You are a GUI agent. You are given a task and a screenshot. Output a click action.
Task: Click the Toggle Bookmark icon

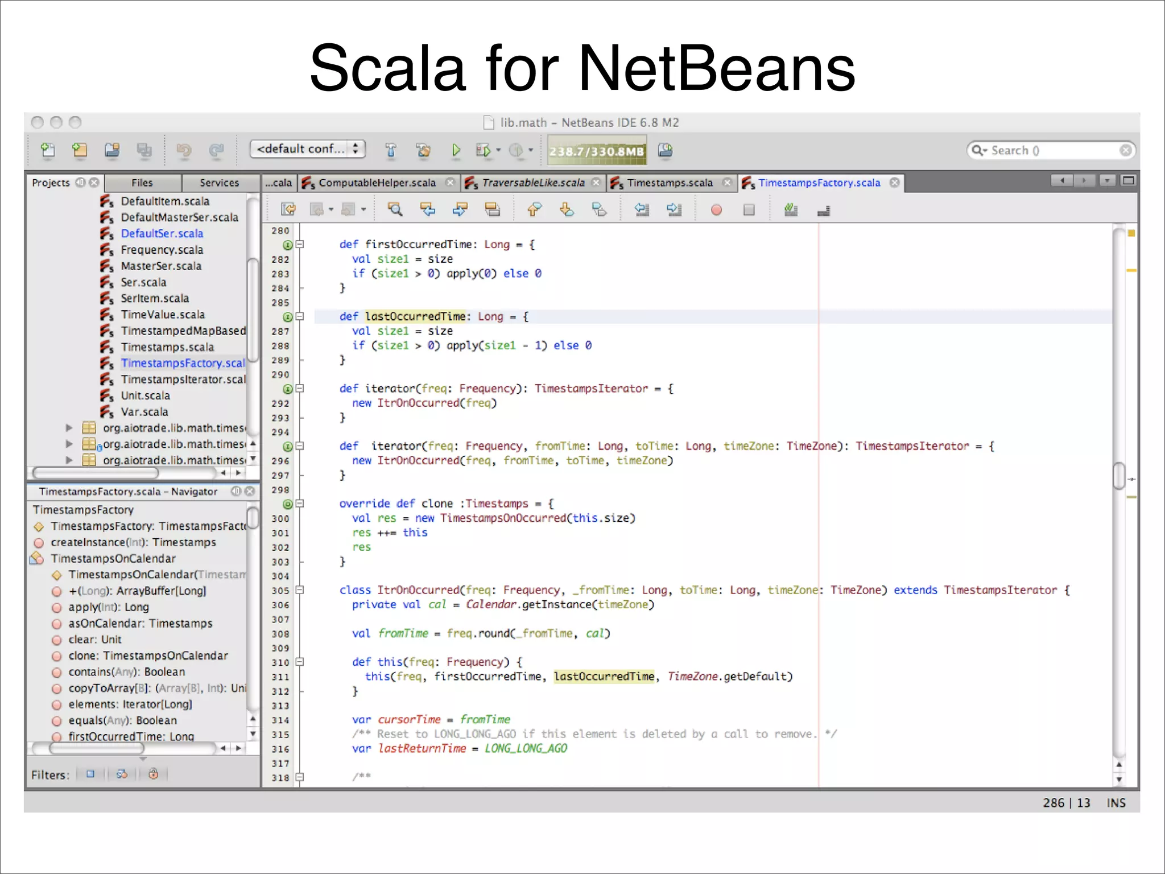coord(599,209)
